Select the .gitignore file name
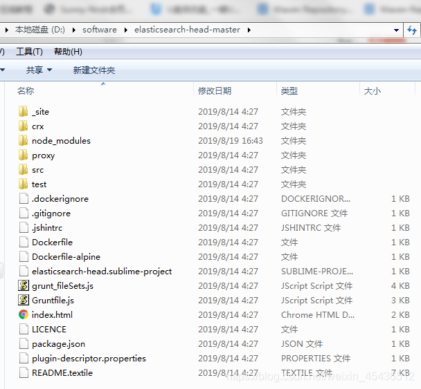 (51, 214)
